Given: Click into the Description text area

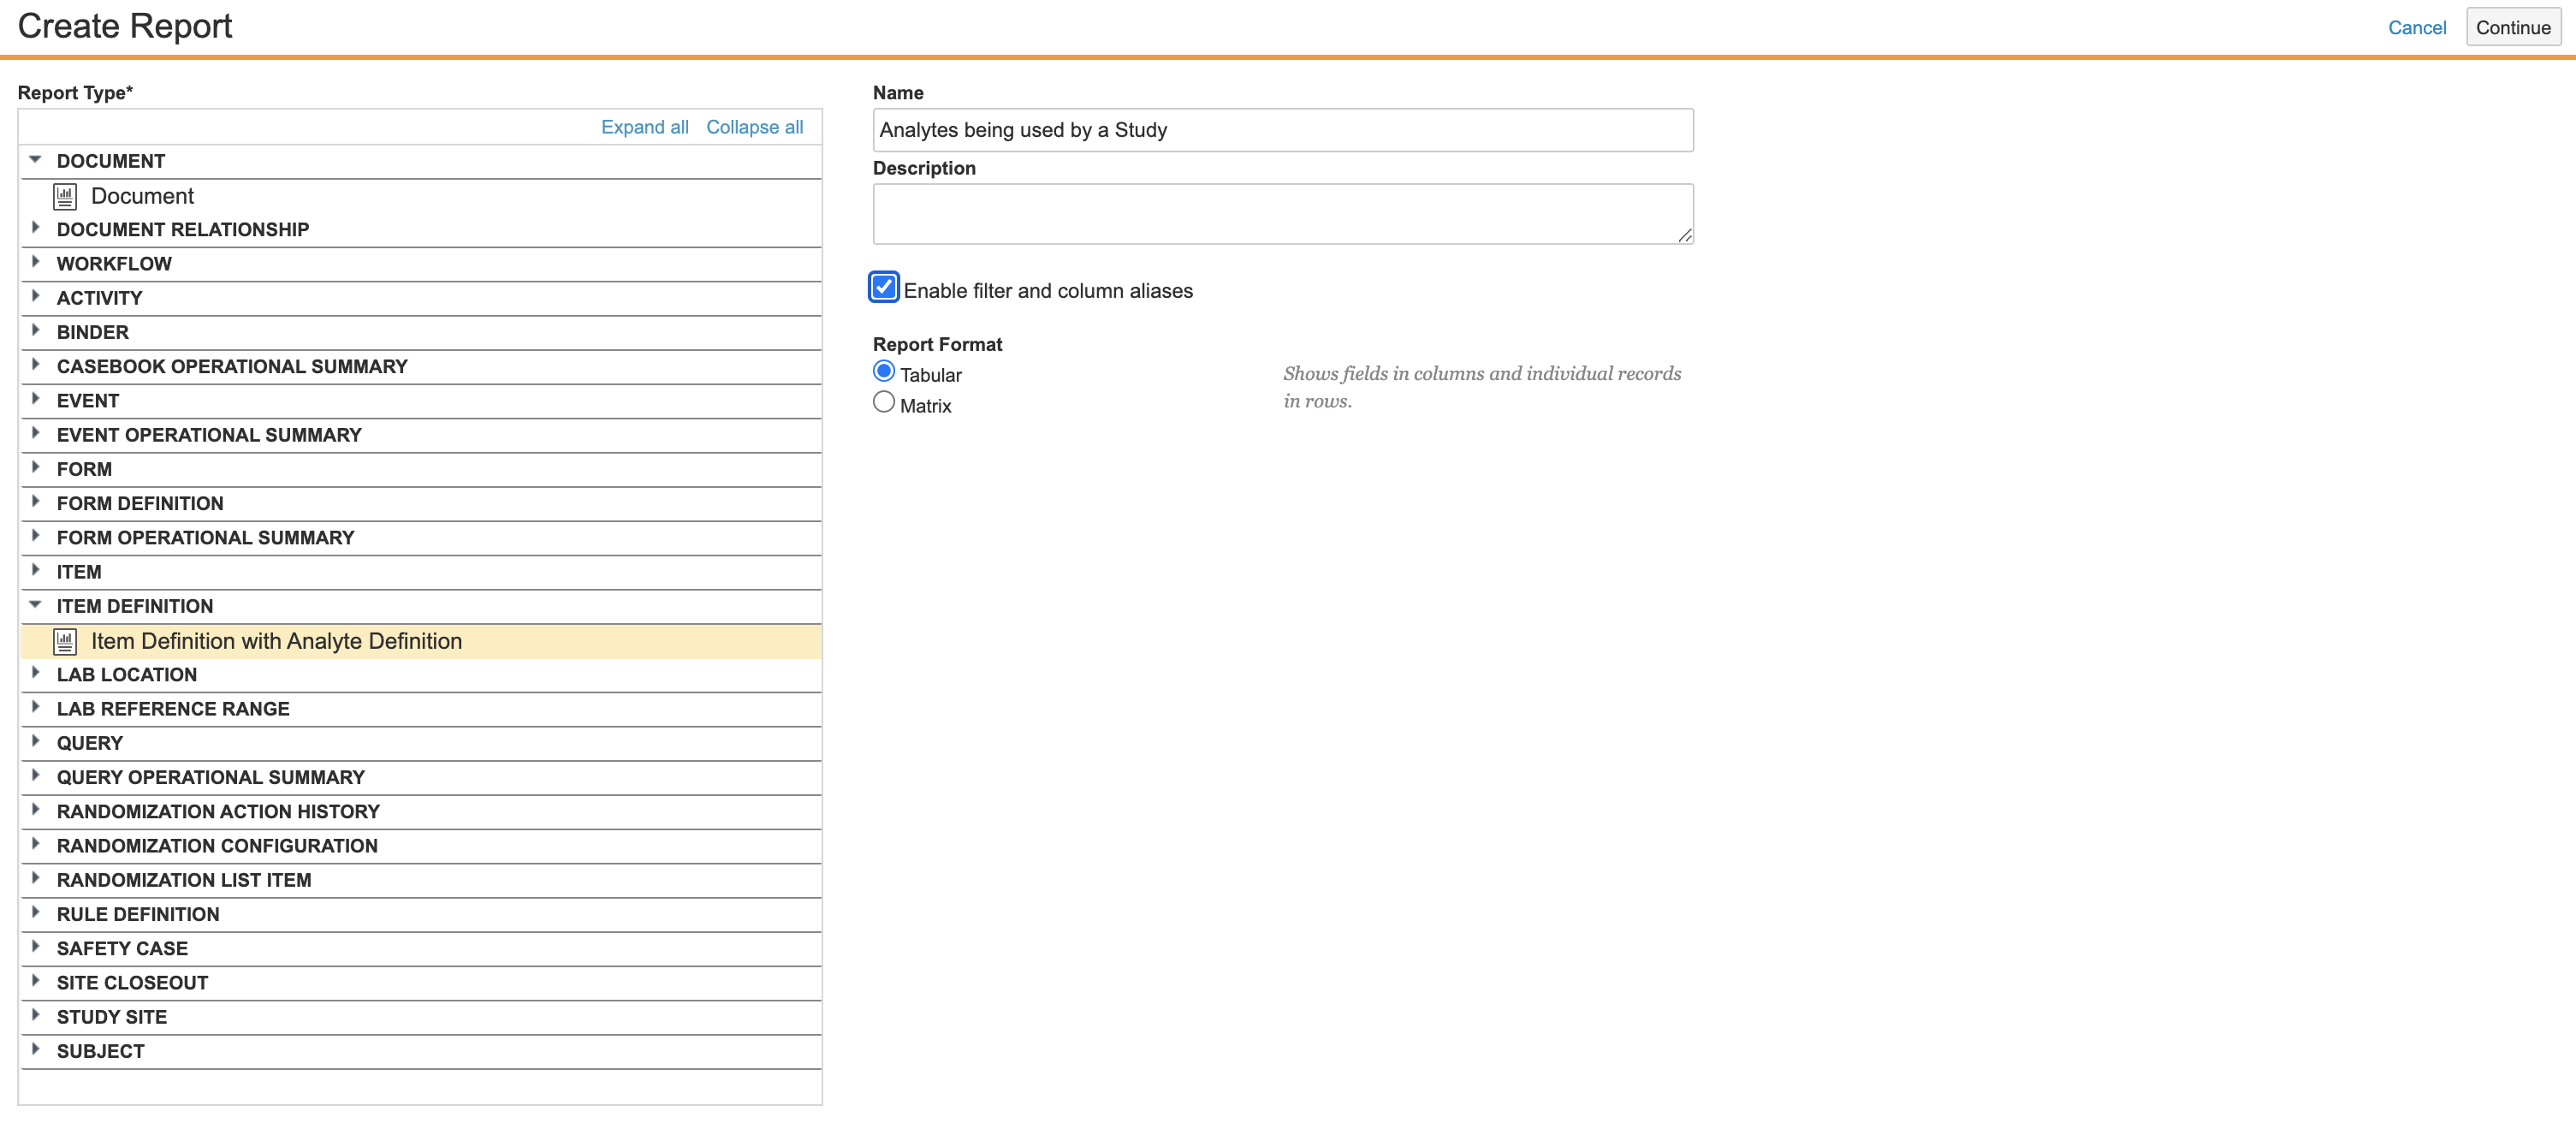Looking at the screenshot, I should (1282, 213).
